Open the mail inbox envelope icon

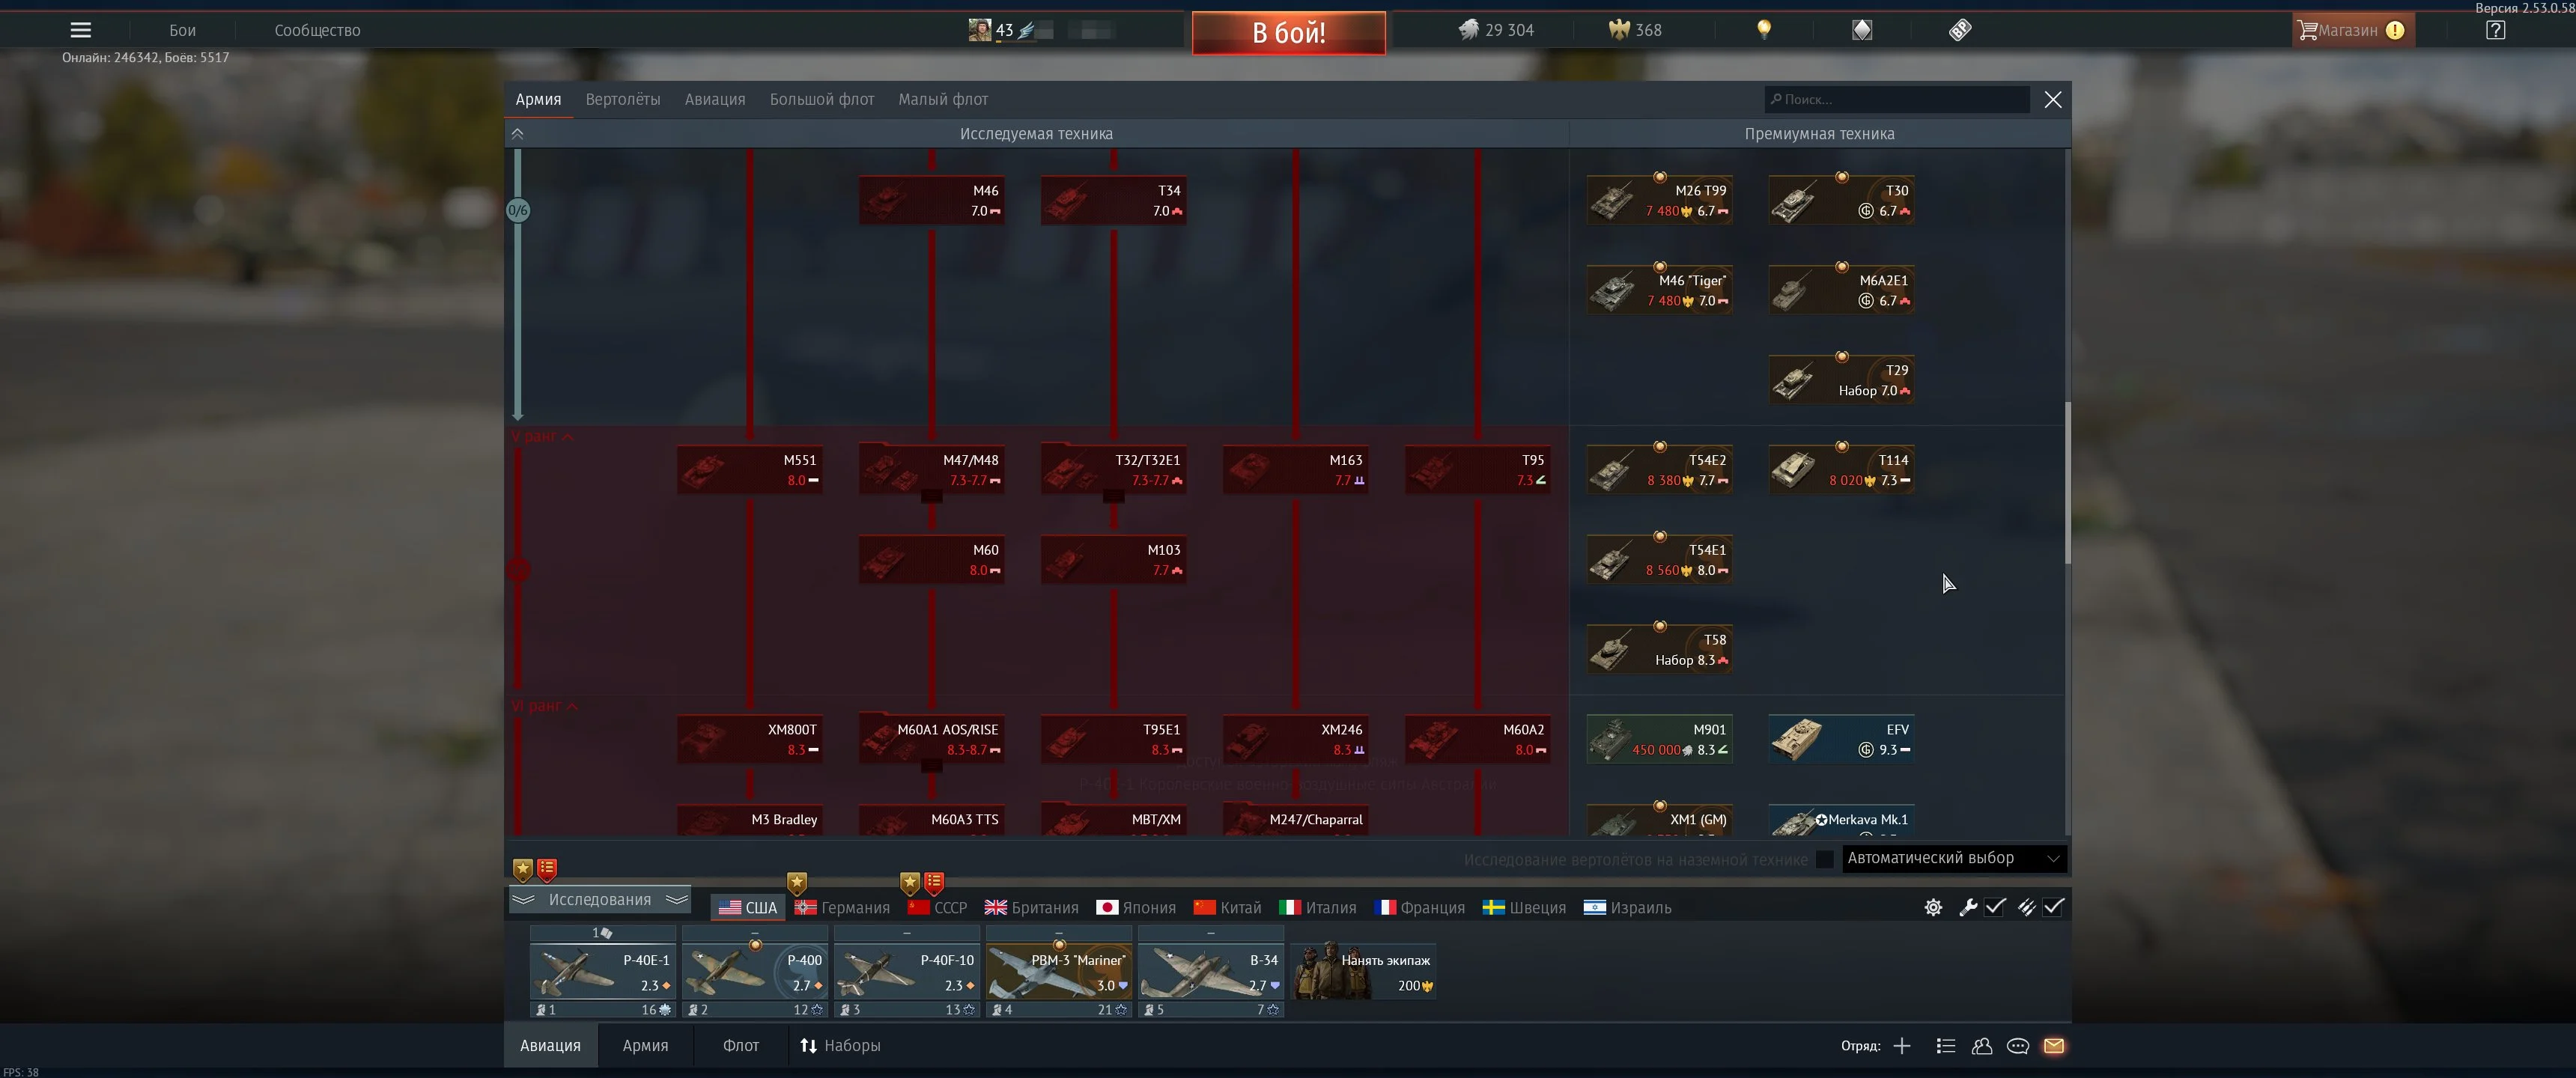(x=2053, y=1045)
